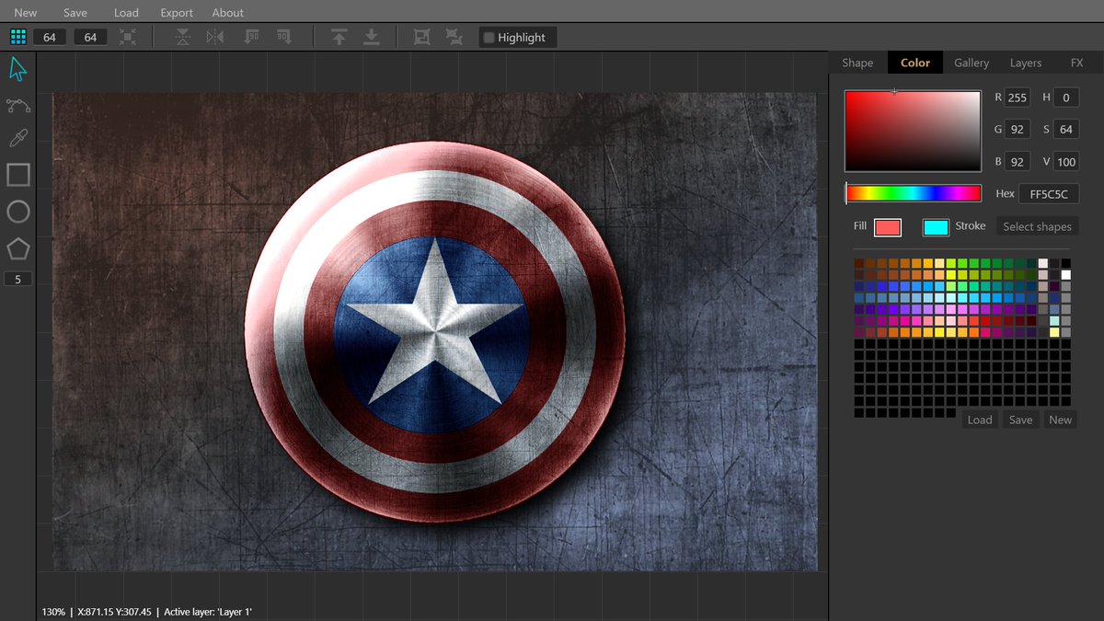Choose the polygon shape tool

pos(18,248)
